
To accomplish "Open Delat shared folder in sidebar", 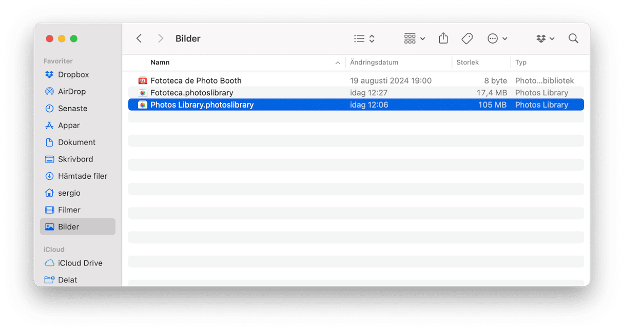I will coord(77,280).
